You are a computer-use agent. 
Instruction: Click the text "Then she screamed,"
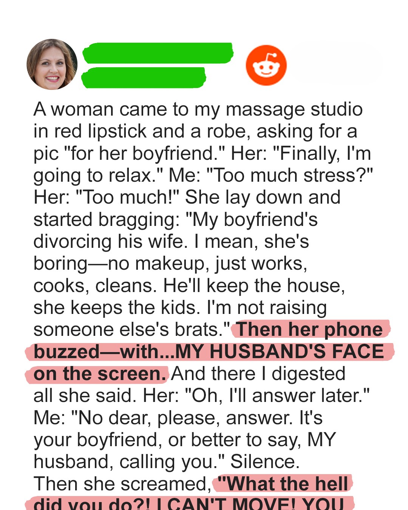122,484
